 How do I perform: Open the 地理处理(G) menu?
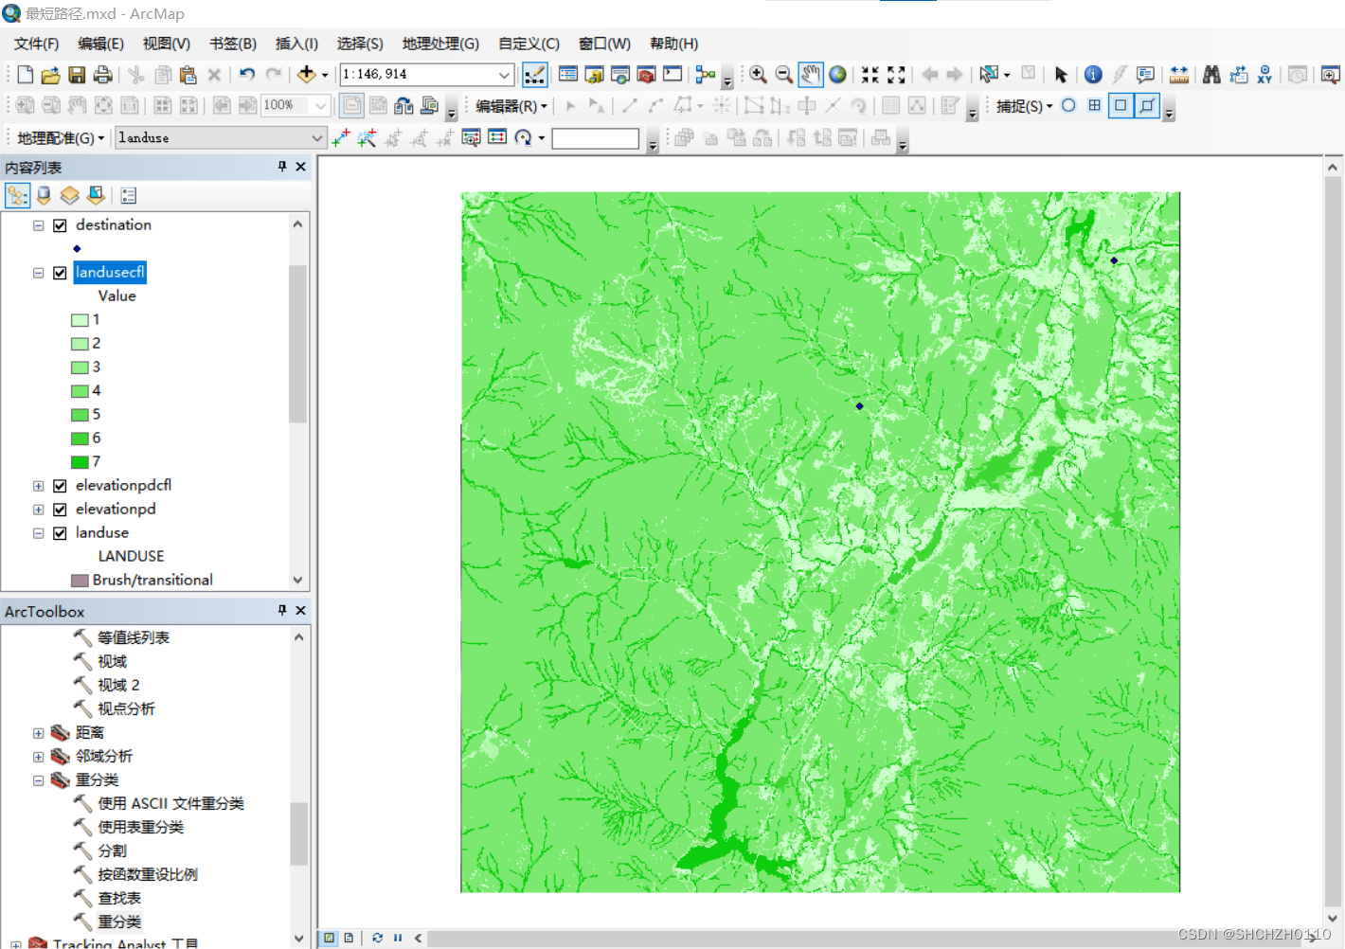(x=440, y=44)
